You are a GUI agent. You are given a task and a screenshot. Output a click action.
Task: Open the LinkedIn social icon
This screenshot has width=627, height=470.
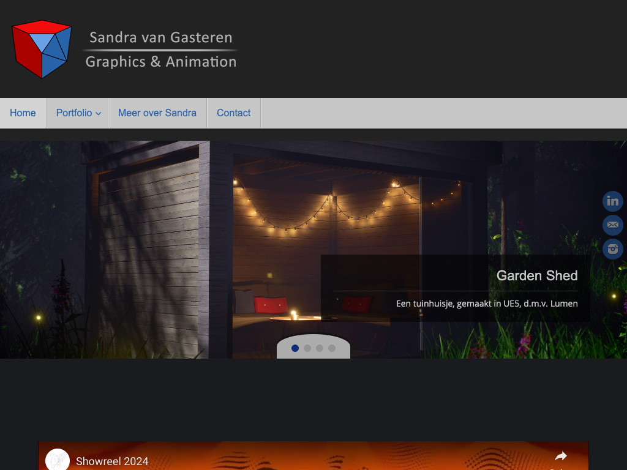click(612, 201)
